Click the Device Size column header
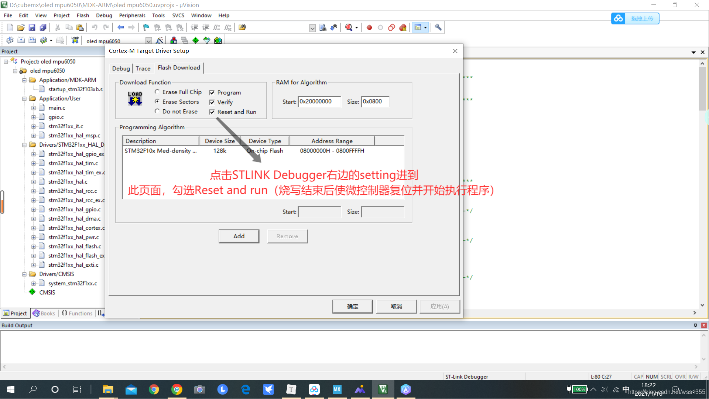The image size is (709, 399). tap(220, 141)
